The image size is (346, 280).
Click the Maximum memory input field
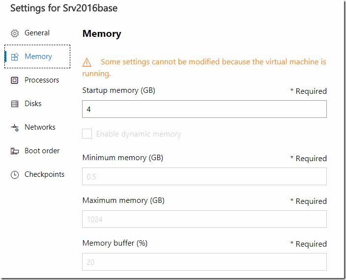pyautogui.click(x=204, y=219)
